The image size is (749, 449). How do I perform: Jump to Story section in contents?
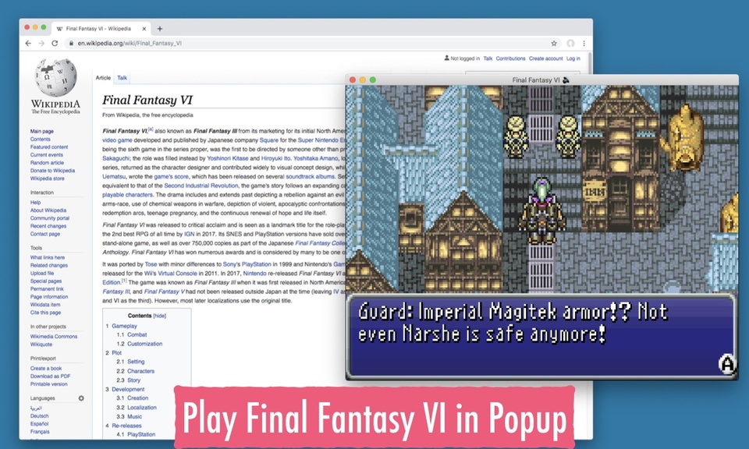(x=133, y=380)
